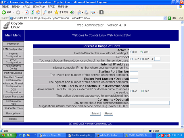Click the Coyote Linux logo
Screen dimensions: 184x138
(x=6, y=25)
